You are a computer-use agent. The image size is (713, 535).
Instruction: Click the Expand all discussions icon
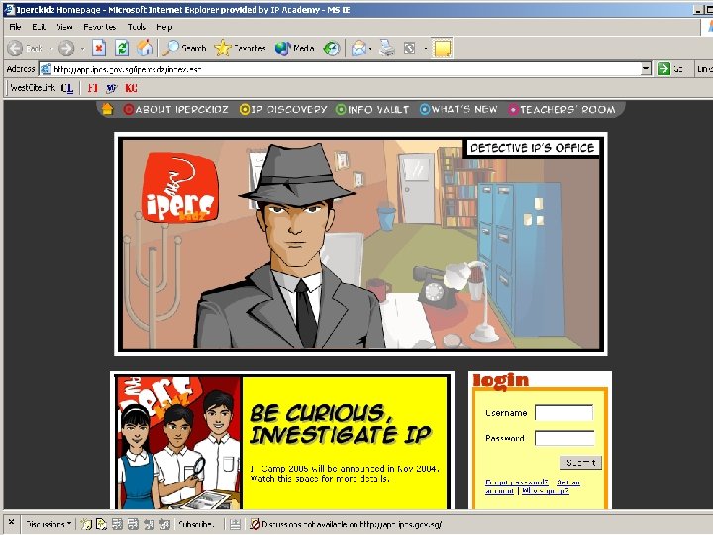point(117,524)
